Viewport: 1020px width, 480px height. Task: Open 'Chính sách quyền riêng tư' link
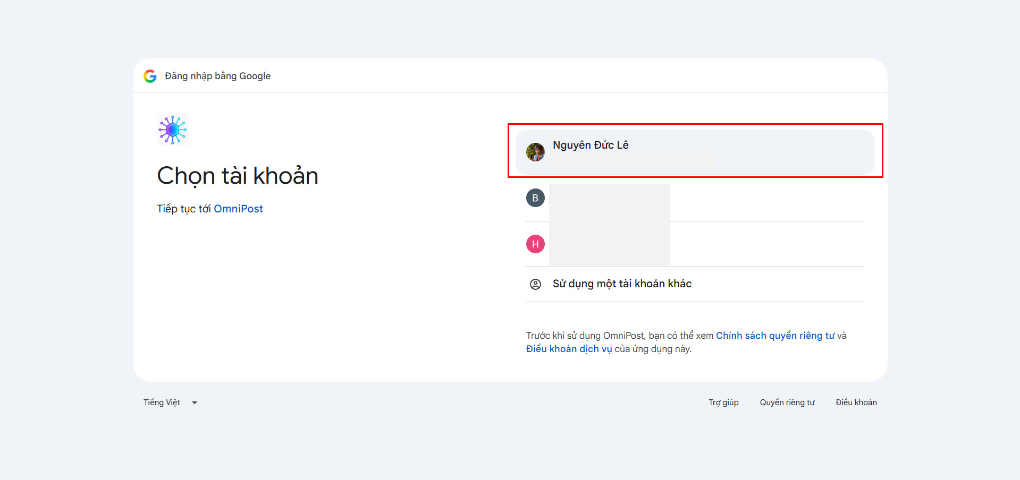point(775,336)
